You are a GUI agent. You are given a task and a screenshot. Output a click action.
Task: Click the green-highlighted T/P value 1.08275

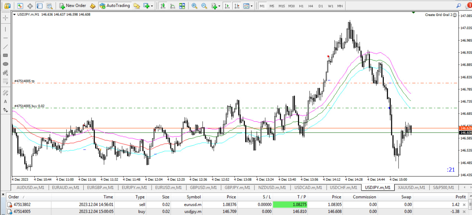291,204
